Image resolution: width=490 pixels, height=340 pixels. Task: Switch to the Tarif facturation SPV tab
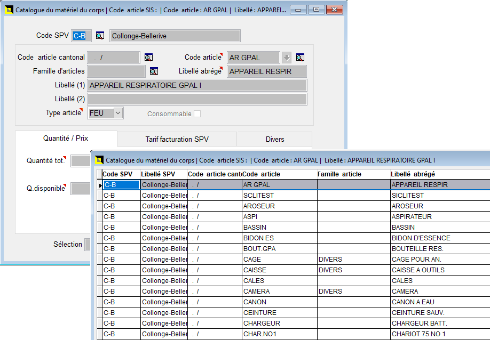[x=177, y=139]
